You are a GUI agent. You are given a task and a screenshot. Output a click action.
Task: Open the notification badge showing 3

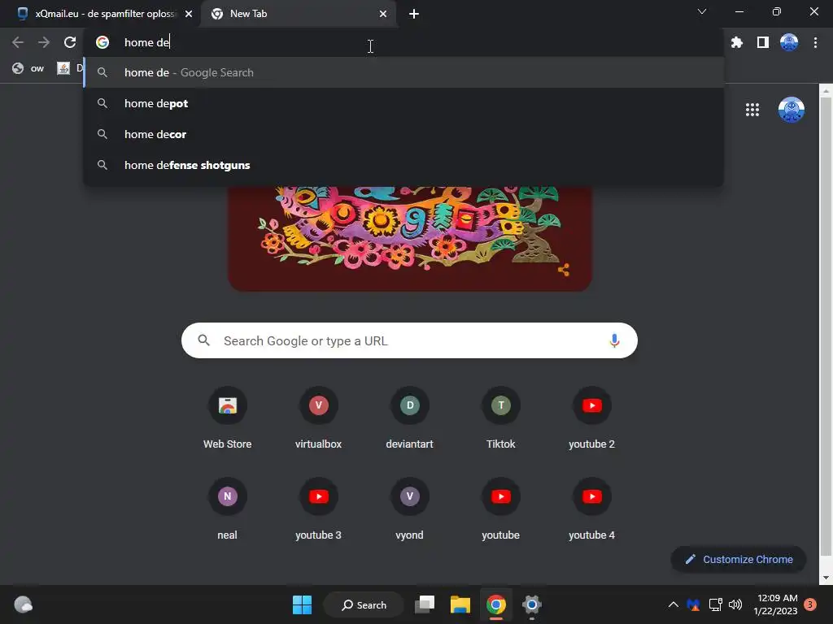coord(810,604)
